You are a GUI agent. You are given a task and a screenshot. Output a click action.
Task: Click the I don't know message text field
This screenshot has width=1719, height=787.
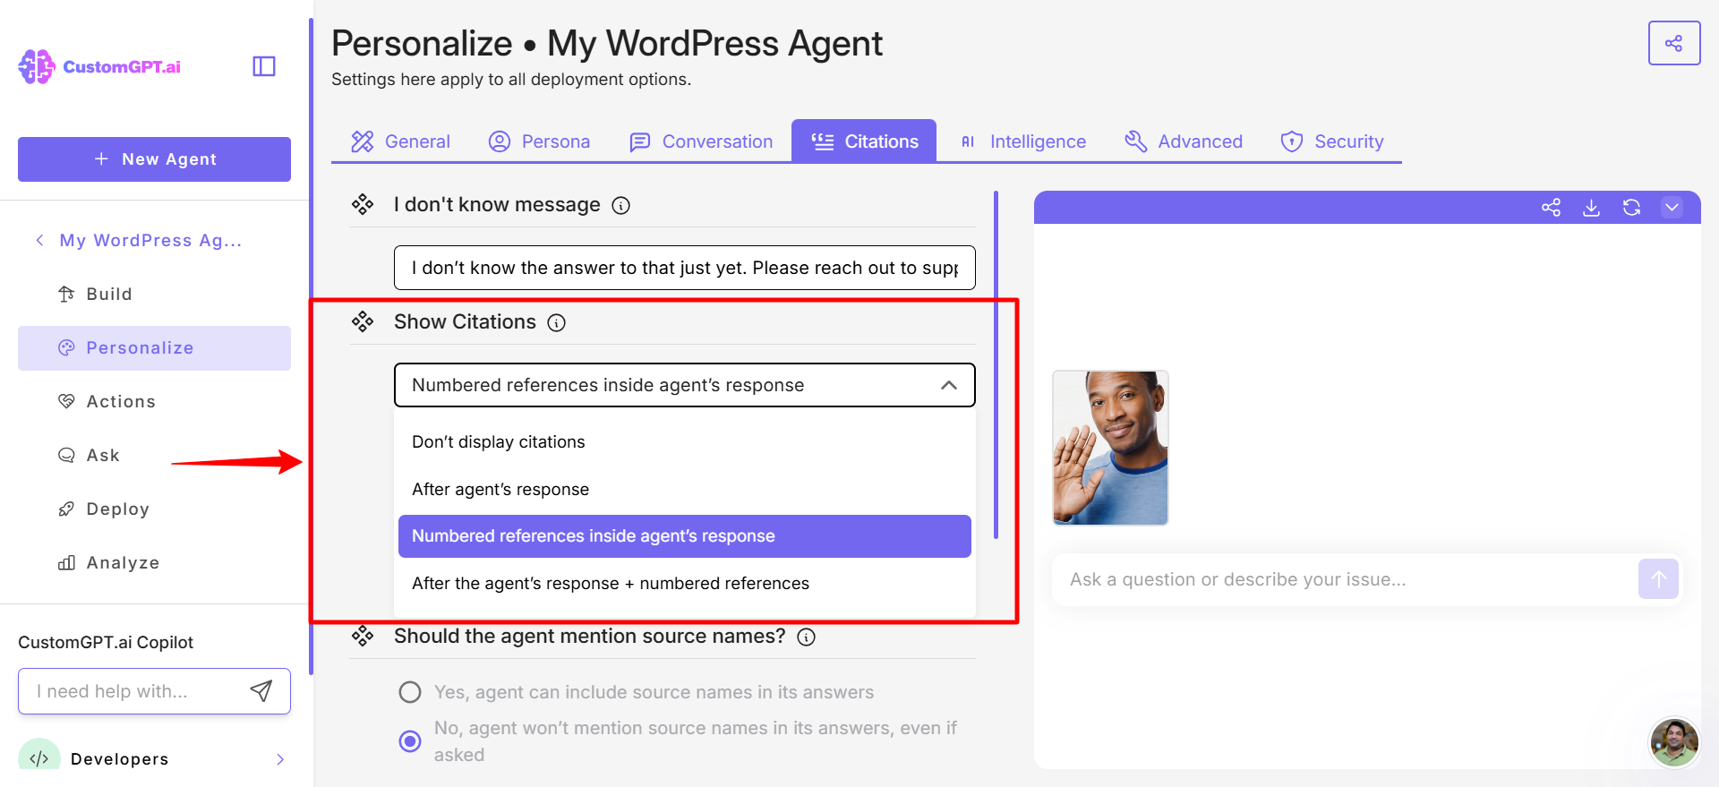click(x=684, y=268)
